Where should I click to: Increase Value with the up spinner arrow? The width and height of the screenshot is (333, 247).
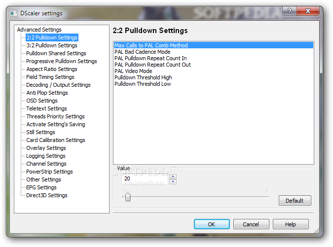pos(173,176)
